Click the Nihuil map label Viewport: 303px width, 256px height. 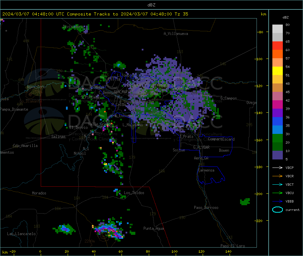tap(79, 153)
